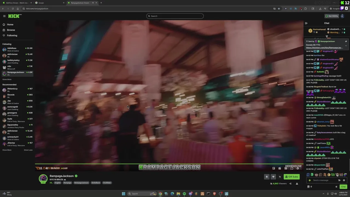This screenshot has height=197, width=350.
Task: Toggle theater mode on player
Action: (x=285, y=169)
